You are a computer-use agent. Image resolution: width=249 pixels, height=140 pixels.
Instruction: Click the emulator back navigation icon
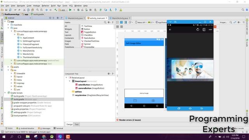(202, 108)
